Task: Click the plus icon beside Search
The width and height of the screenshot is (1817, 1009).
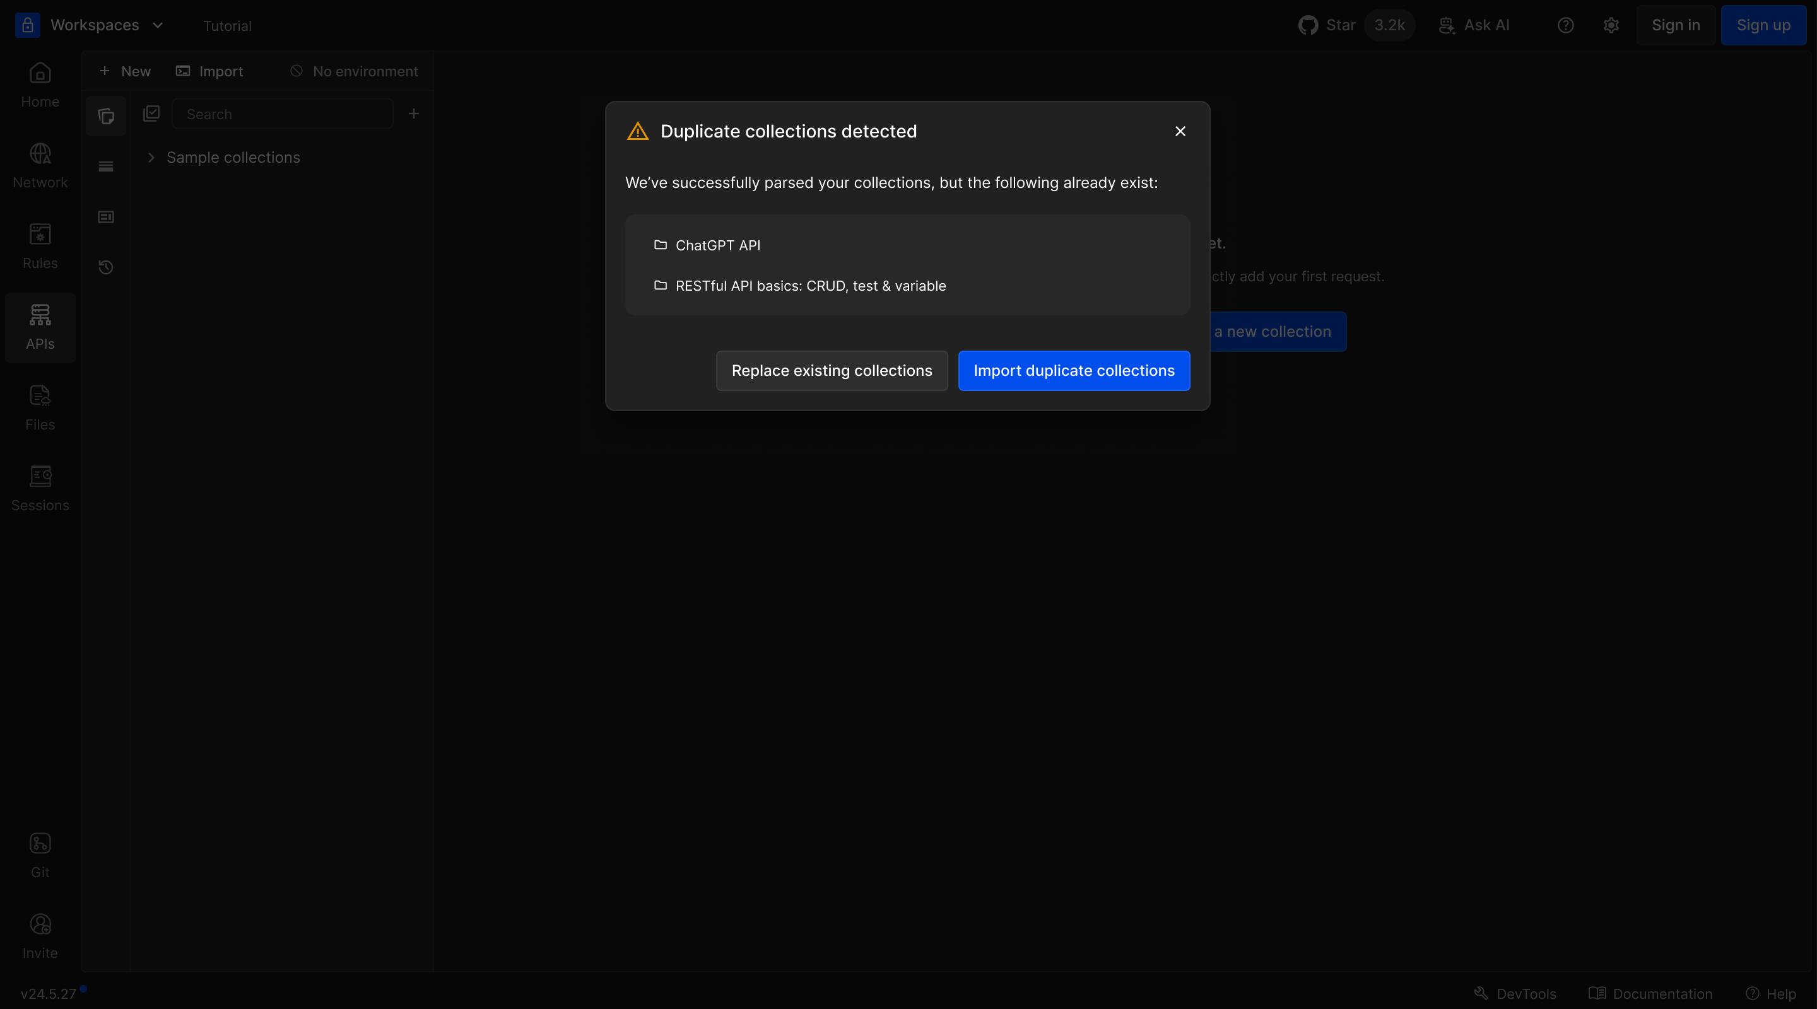Action: [414, 114]
